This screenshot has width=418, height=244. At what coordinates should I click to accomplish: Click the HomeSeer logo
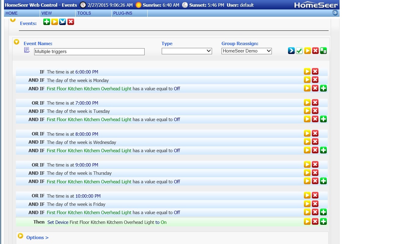(x=316, y=5)
